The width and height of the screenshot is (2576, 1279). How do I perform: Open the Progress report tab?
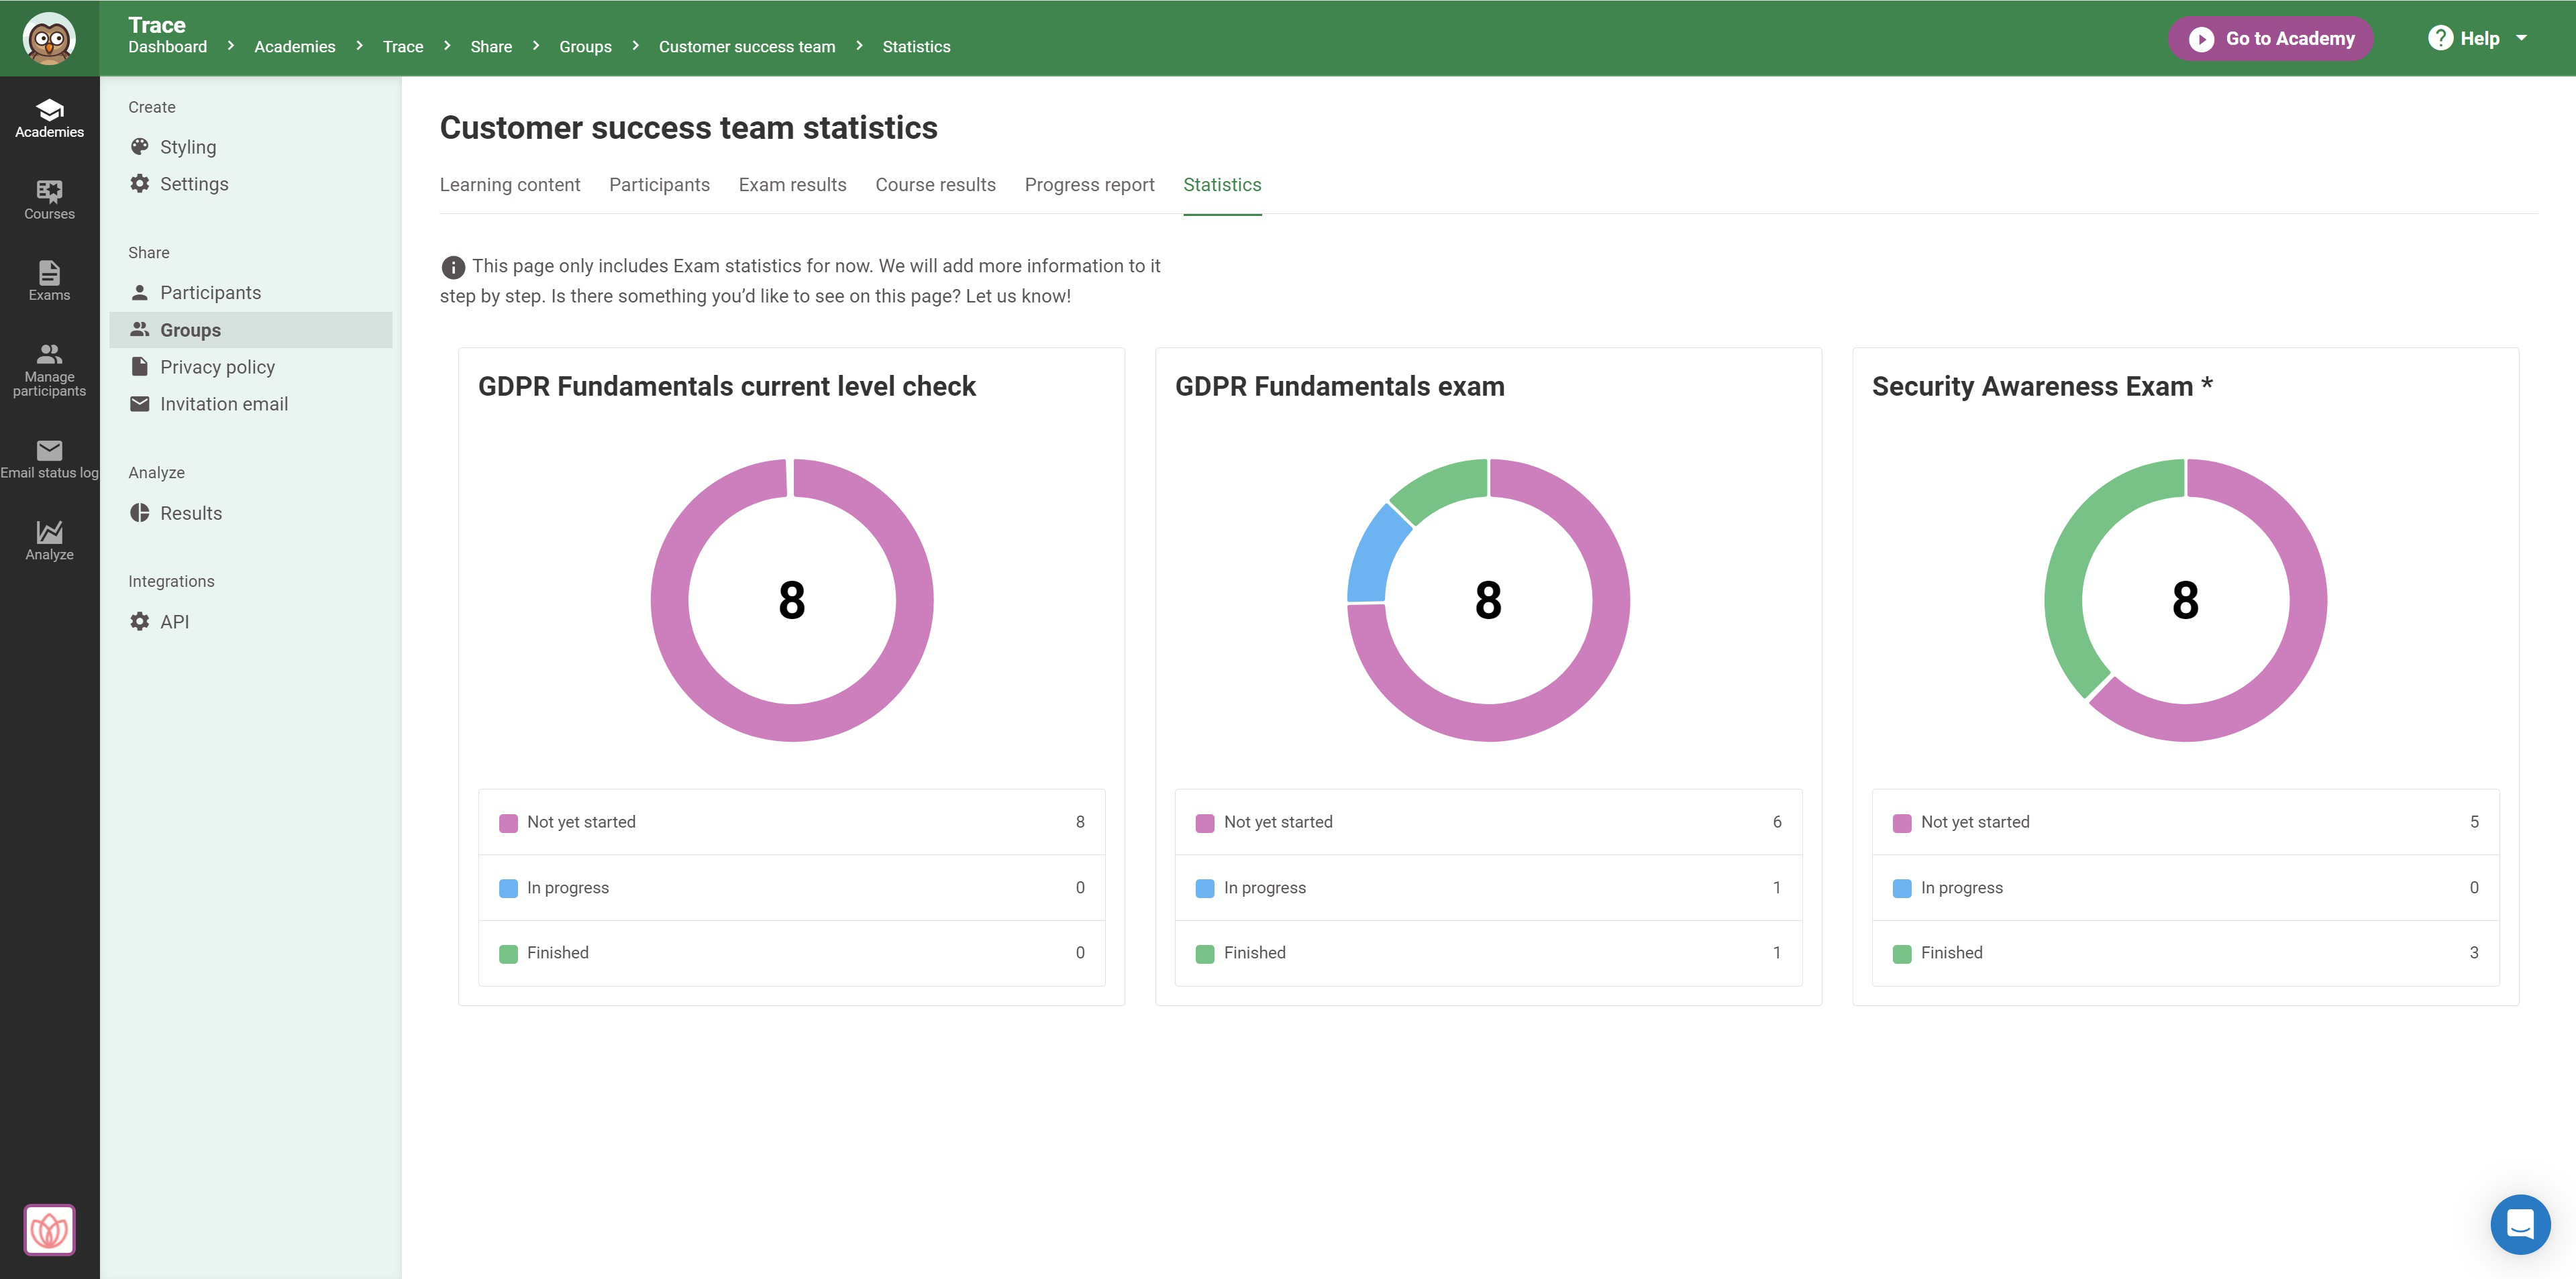pyautogui.click(x=1089, y=184)
